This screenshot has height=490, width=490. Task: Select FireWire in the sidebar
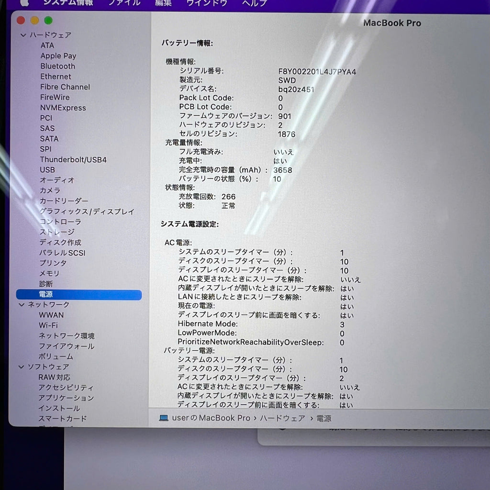55,97
